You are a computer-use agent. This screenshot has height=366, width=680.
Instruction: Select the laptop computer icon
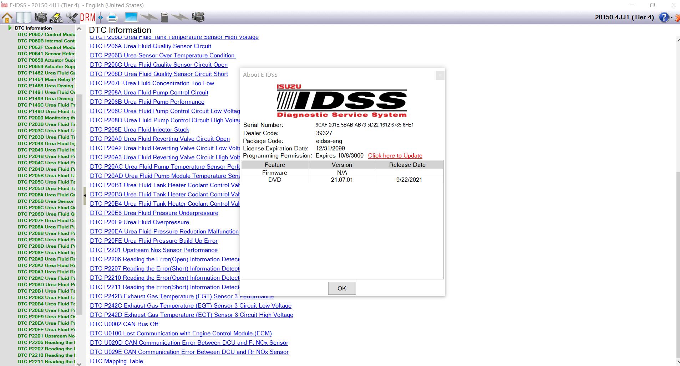coord(131,17)
